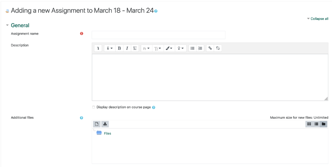Click the add file icon

pyautogui.click(x=97, y=124)
